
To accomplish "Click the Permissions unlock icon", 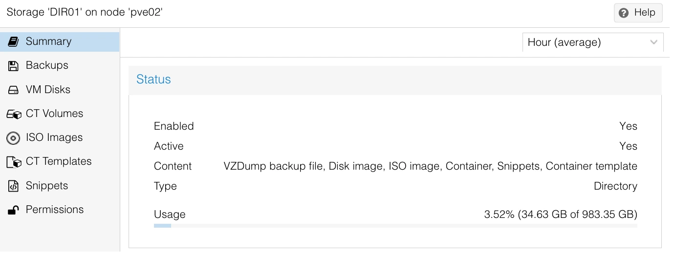I will point(13,210).
